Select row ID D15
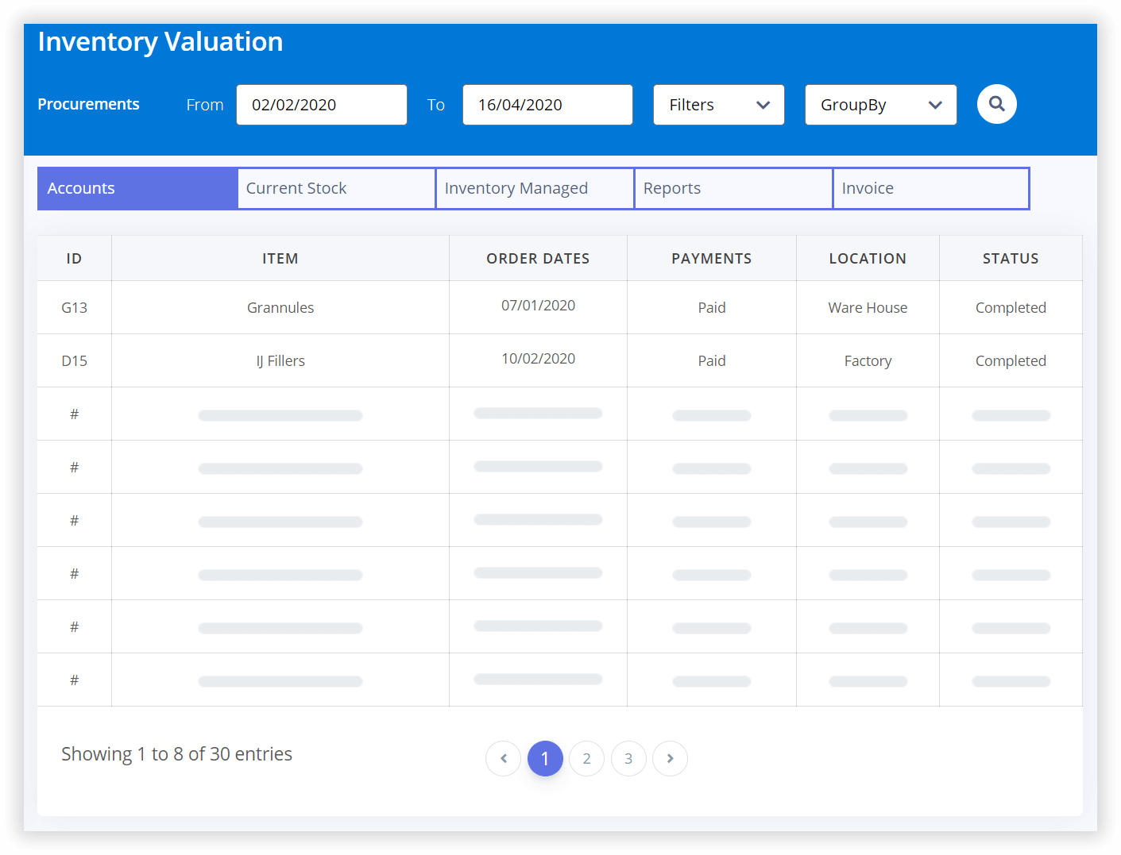Screen dimensions: 1121x855 74,360
